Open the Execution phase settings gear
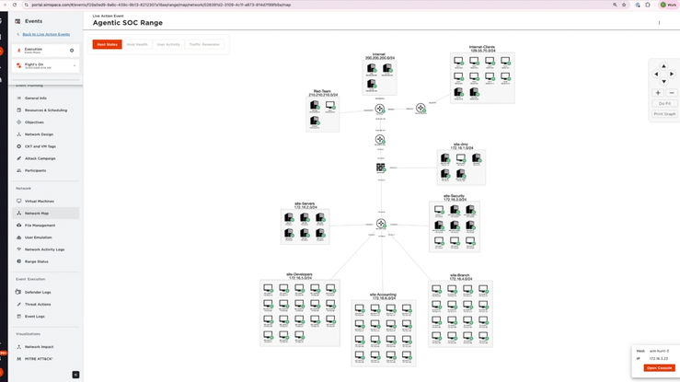Viewport: 680px width, 382px height. [72, 51]
